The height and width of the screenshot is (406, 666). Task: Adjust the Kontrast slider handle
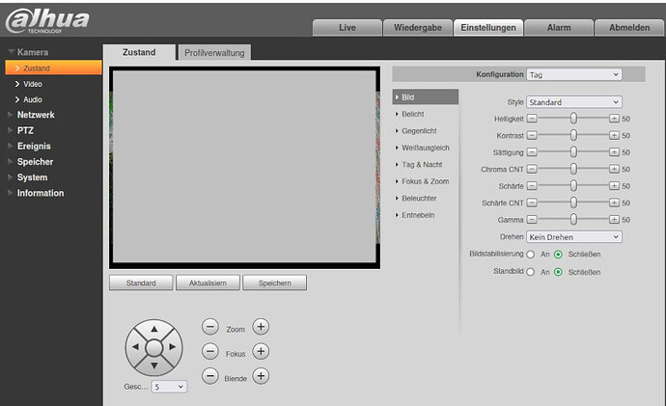click(x=573, y=136)
